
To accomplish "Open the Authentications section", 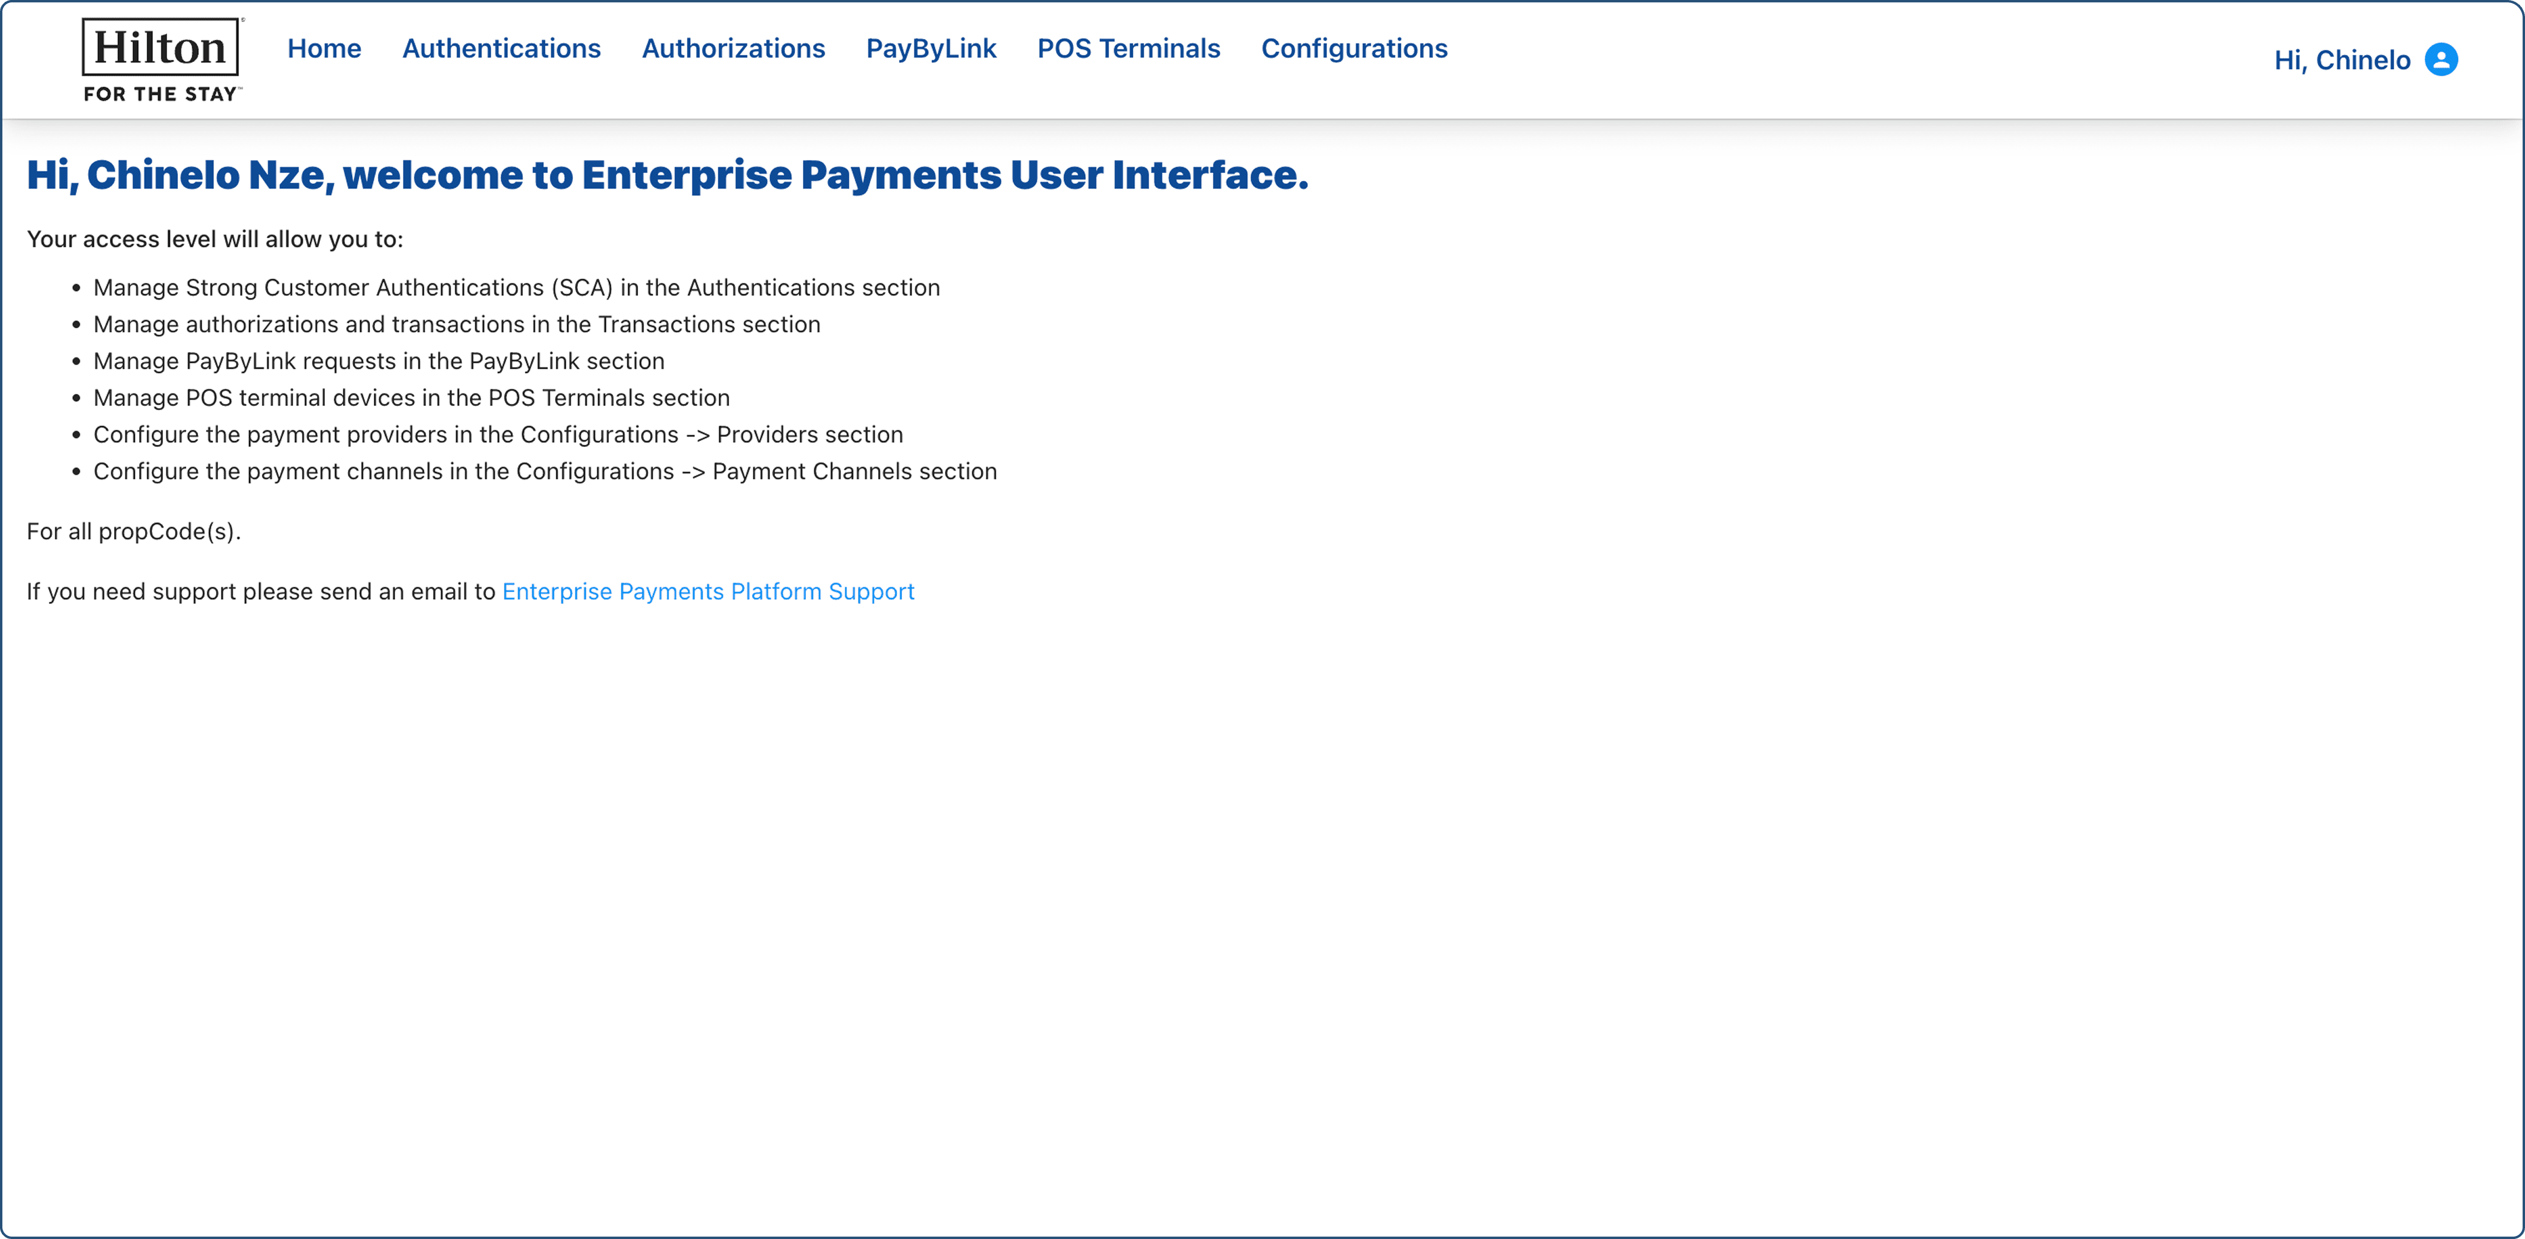I will click(x=501, y=48).
